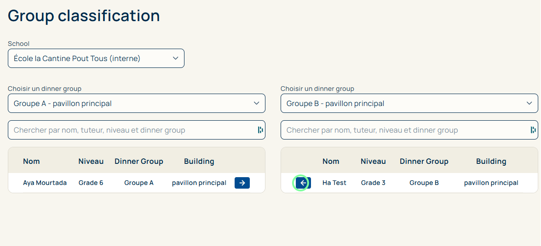Viewport: 541px width, 246px height.
Task: Expand the Groupe A dinner group dropdown
Action: (x=136, y=103)
